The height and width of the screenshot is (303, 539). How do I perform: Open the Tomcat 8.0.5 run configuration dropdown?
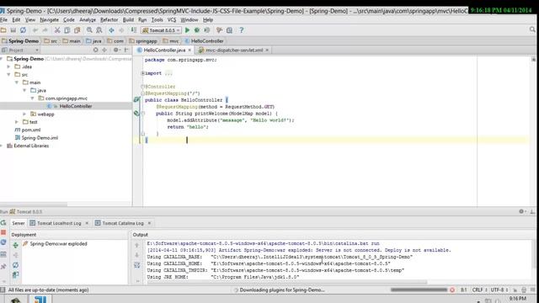[x=161, y=30]
